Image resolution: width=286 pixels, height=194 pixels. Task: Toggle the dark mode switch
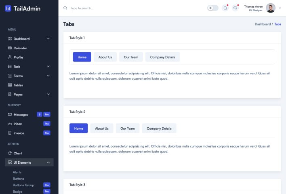(212, 8)
